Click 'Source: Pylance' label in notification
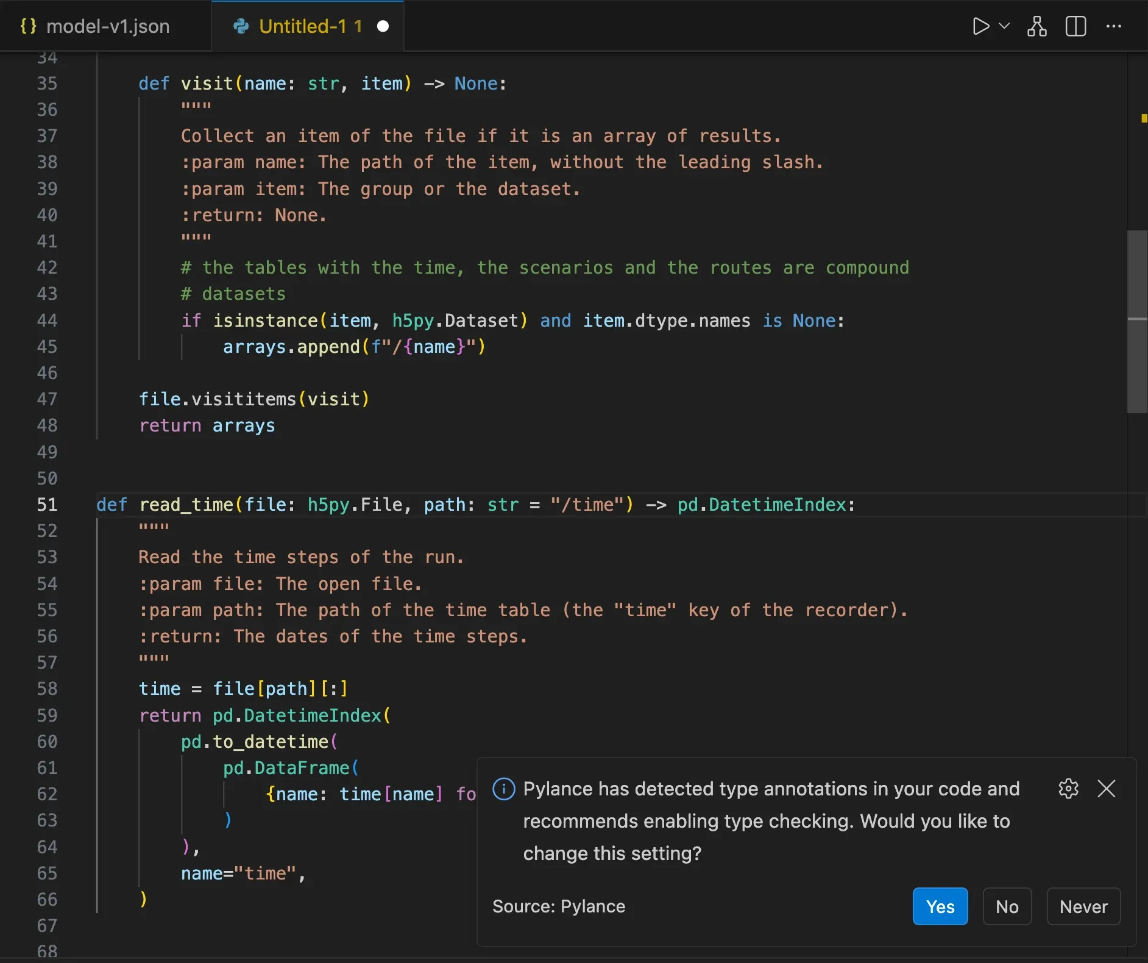 click(x=559, y=906)
